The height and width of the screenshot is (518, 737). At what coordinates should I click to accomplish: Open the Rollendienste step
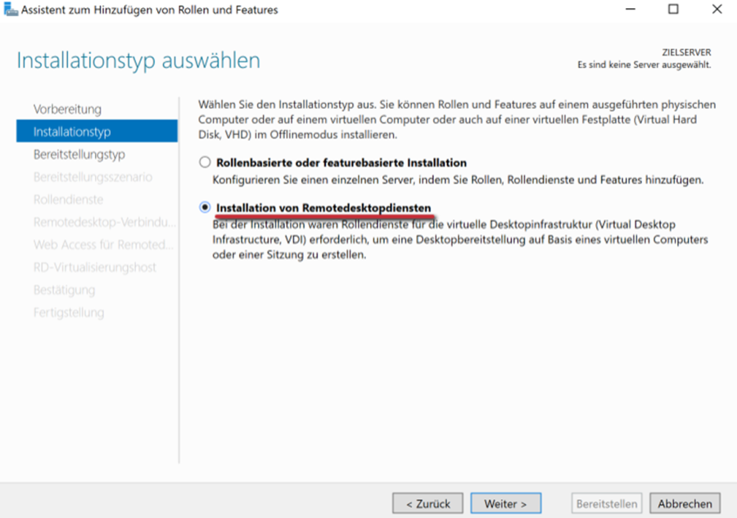(68, 200)
